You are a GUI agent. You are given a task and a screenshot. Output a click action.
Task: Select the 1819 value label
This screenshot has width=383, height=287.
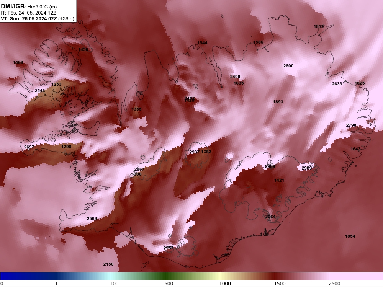point(319,27)
